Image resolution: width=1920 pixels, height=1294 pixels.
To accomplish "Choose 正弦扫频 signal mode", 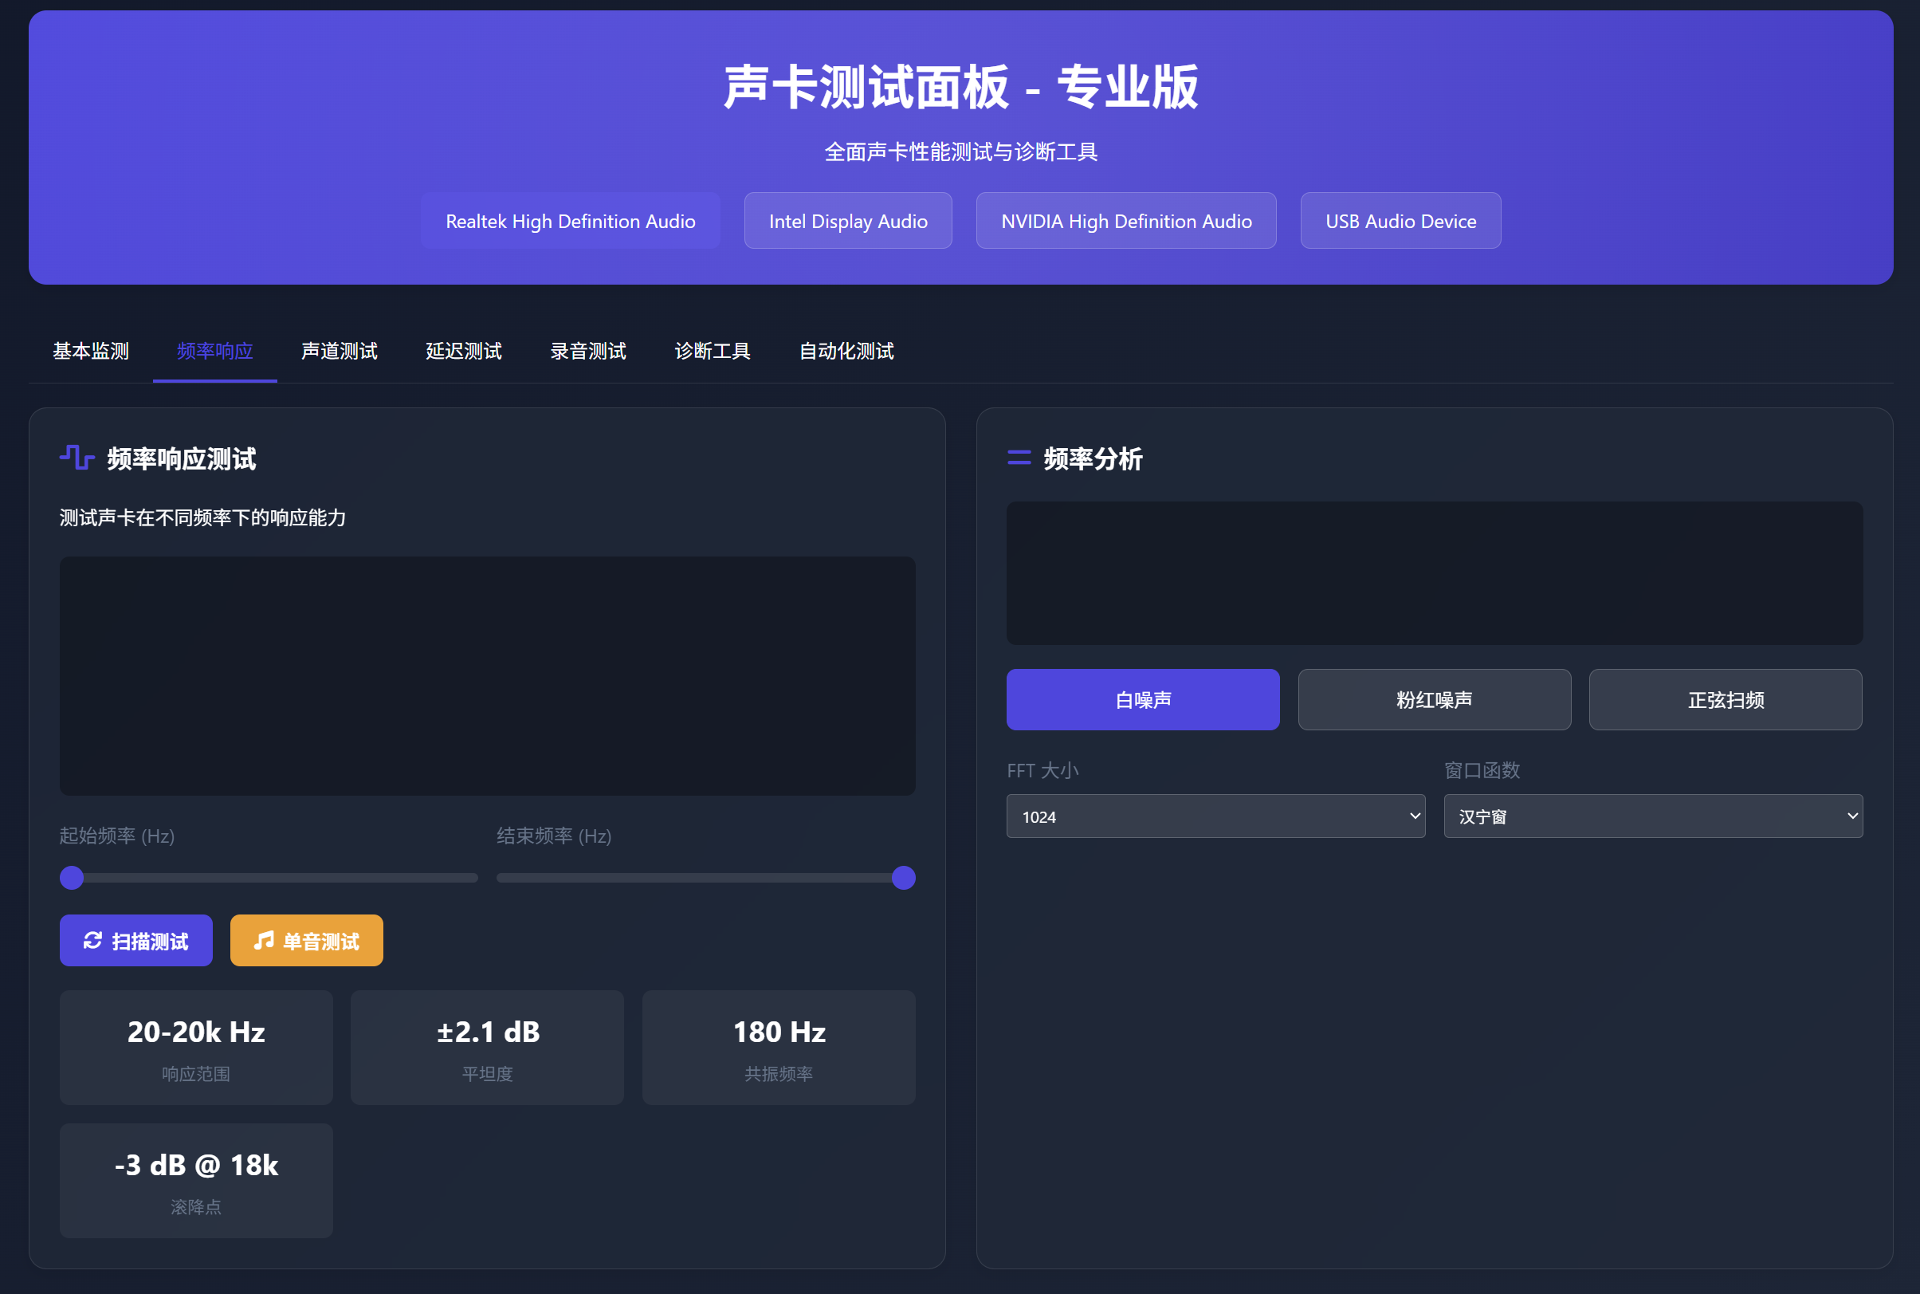I will coord(1725,700).
